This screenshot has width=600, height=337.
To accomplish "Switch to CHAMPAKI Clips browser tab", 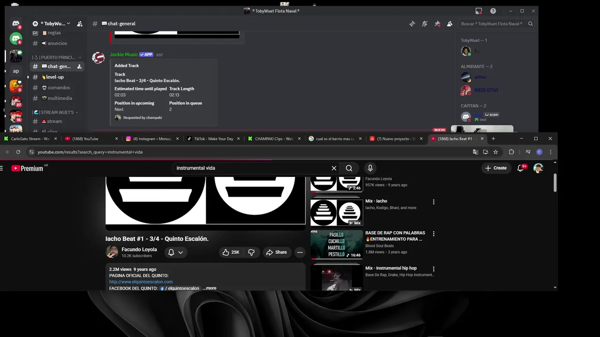I will click(275, 139).
